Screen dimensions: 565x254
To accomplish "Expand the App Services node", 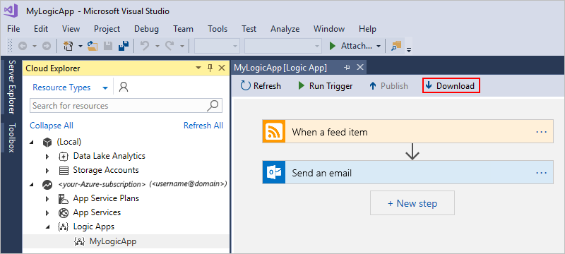I will [x=47, y=213].
